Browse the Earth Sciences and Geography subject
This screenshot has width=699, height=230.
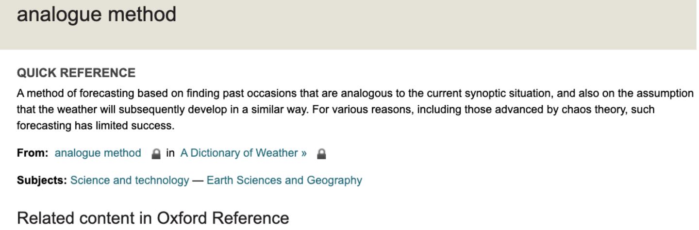[284, 181]
